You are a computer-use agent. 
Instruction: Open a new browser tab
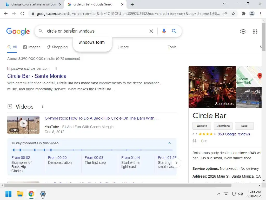(x=132, y=4)
